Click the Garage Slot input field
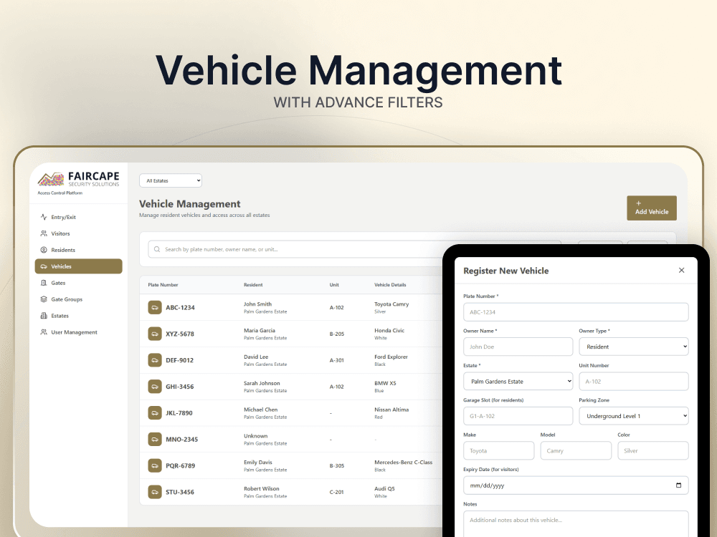Viewport: 717px width, 537px height. (518, 416)
